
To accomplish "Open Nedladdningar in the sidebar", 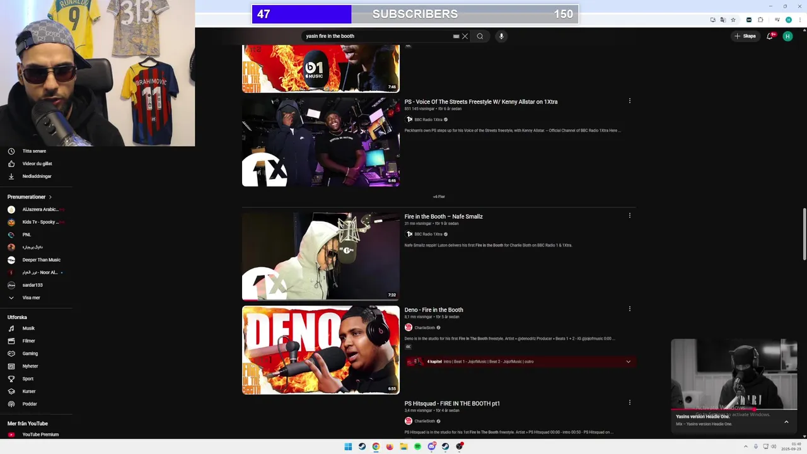I will tap(36, 177).
